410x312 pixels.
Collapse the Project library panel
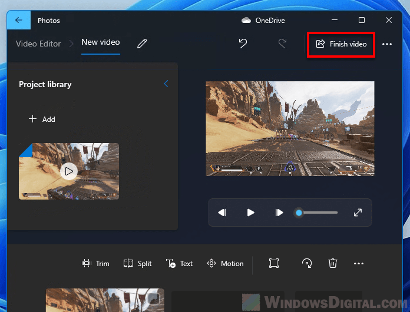[x=166, y=84]
